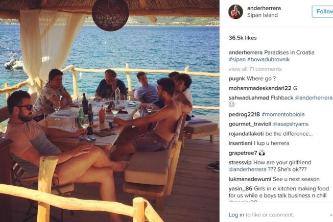Screen dimensions: 333x222
Task: Open the @asapshyams mention
Action: [290, 124]
